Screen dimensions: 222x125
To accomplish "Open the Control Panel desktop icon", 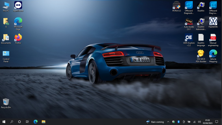I will (6, 54).
